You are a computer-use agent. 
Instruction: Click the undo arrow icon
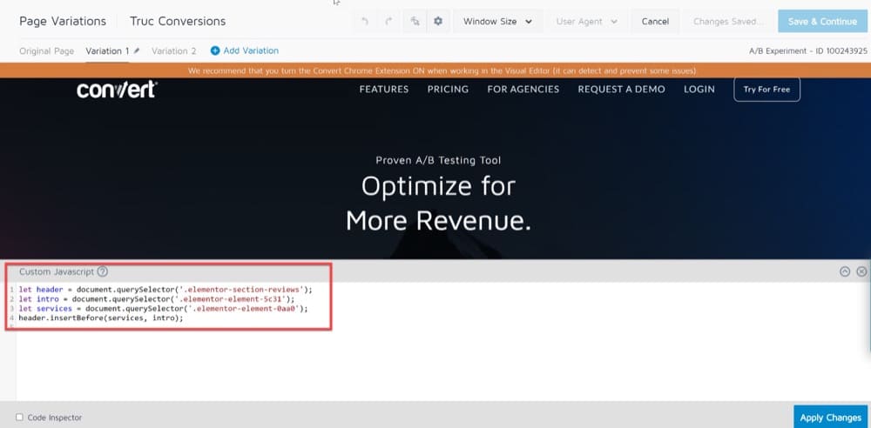click(365, 22)
